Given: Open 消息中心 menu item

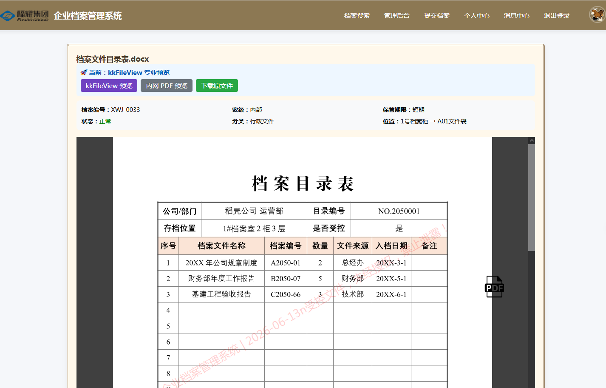Looking at the screenshot, I should (x=517, y=16).
